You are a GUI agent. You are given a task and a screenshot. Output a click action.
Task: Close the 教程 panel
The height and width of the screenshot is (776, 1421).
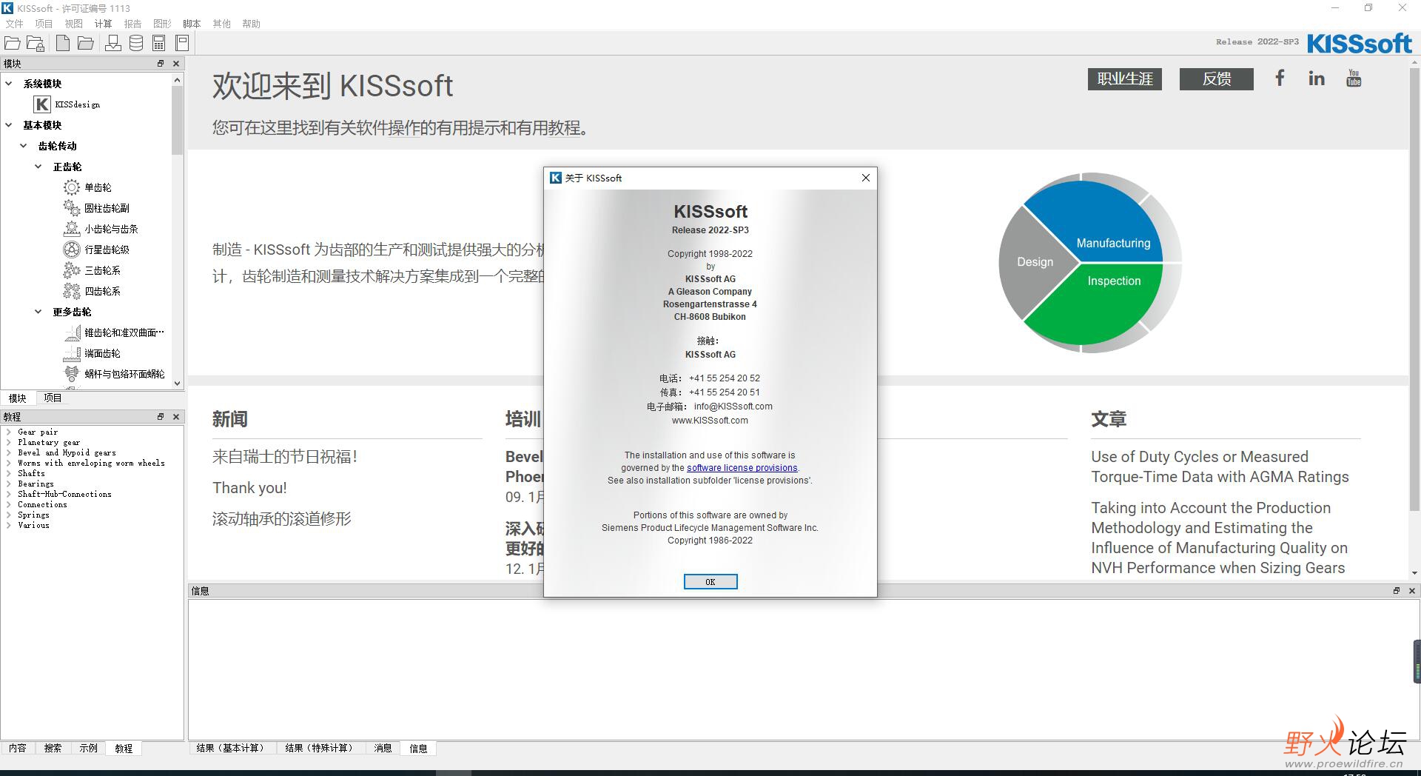[176, 417]
